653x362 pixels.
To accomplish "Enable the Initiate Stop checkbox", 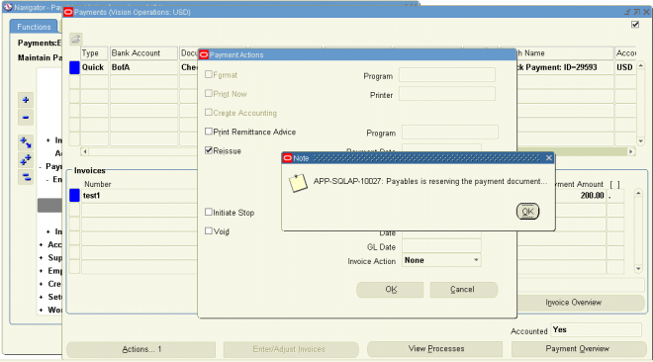I will pyautogui.click(x=209, y=212).
